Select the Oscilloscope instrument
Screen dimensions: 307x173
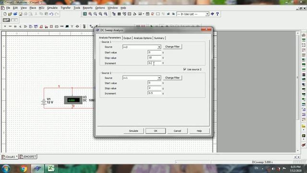(x=304, y=50)
